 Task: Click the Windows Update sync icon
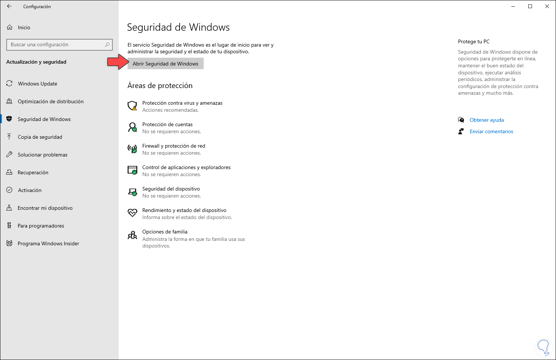[x=10, y=84]
